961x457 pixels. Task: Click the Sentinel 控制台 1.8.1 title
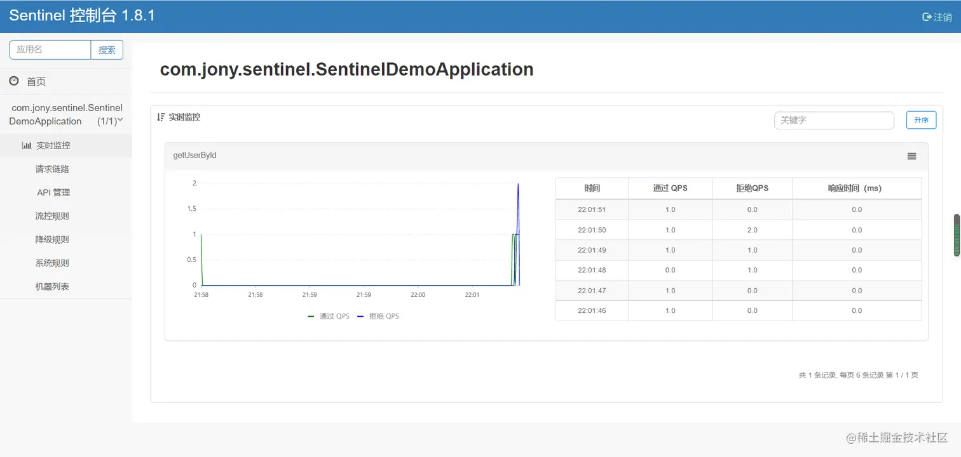82,17
